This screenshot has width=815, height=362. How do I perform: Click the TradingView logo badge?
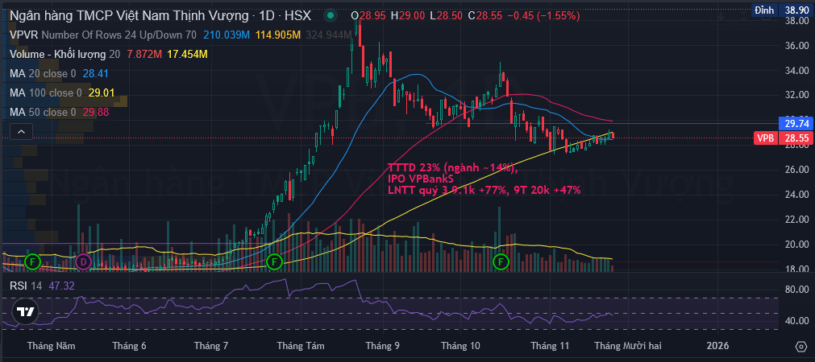click(x=25, y=311)
